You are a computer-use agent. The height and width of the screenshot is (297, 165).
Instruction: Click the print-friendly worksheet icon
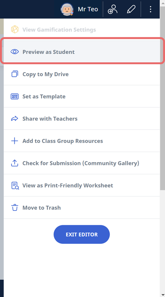[15, 186]
